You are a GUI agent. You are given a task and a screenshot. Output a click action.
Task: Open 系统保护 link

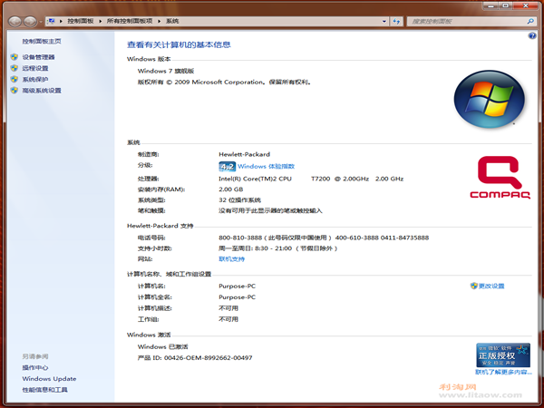[x=35, y=79]
